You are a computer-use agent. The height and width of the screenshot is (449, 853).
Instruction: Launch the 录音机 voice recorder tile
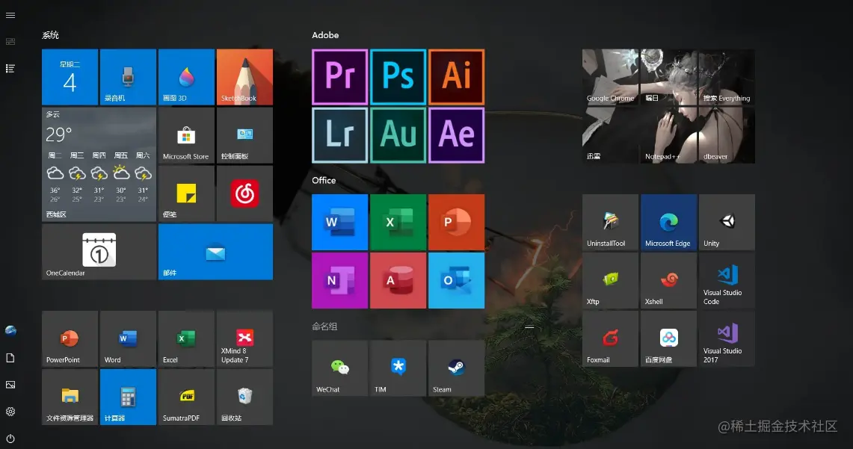128,77
